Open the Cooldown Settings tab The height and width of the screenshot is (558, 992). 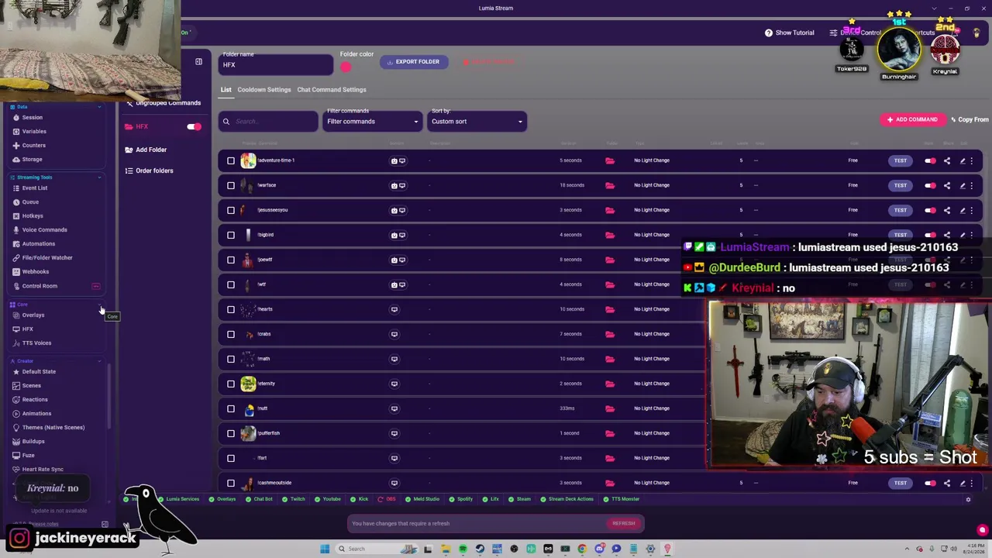coord(264,90)
